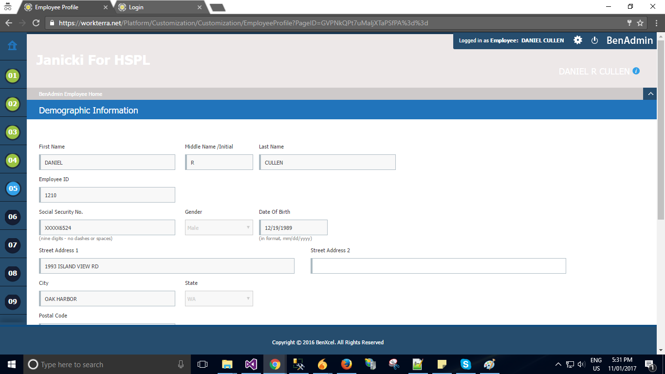Image resolution: width=665 pixels, height=374 pixels.
Task: Select the blue step 05 icon
Action: pos(13,188)
